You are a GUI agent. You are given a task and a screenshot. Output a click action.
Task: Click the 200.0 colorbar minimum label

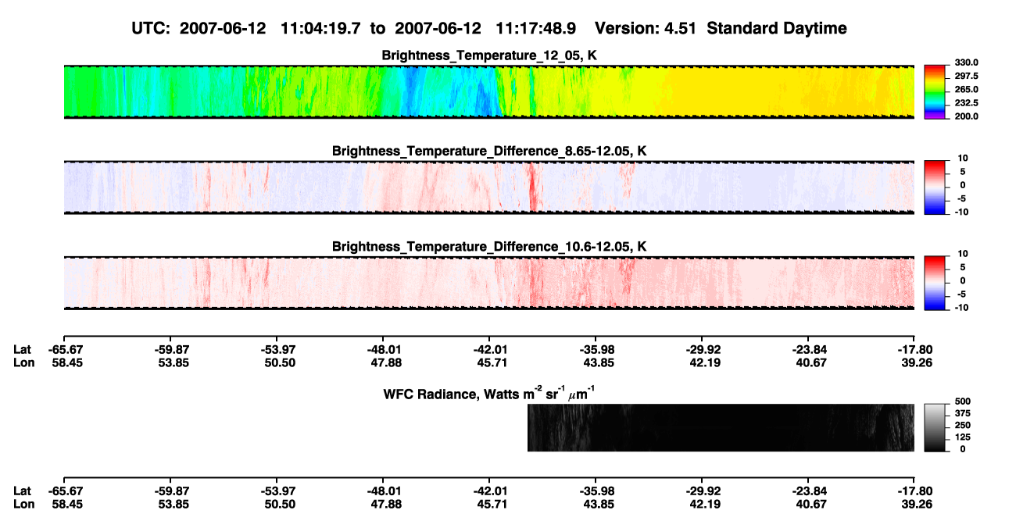pyautogui.click(x=966, y=116)
